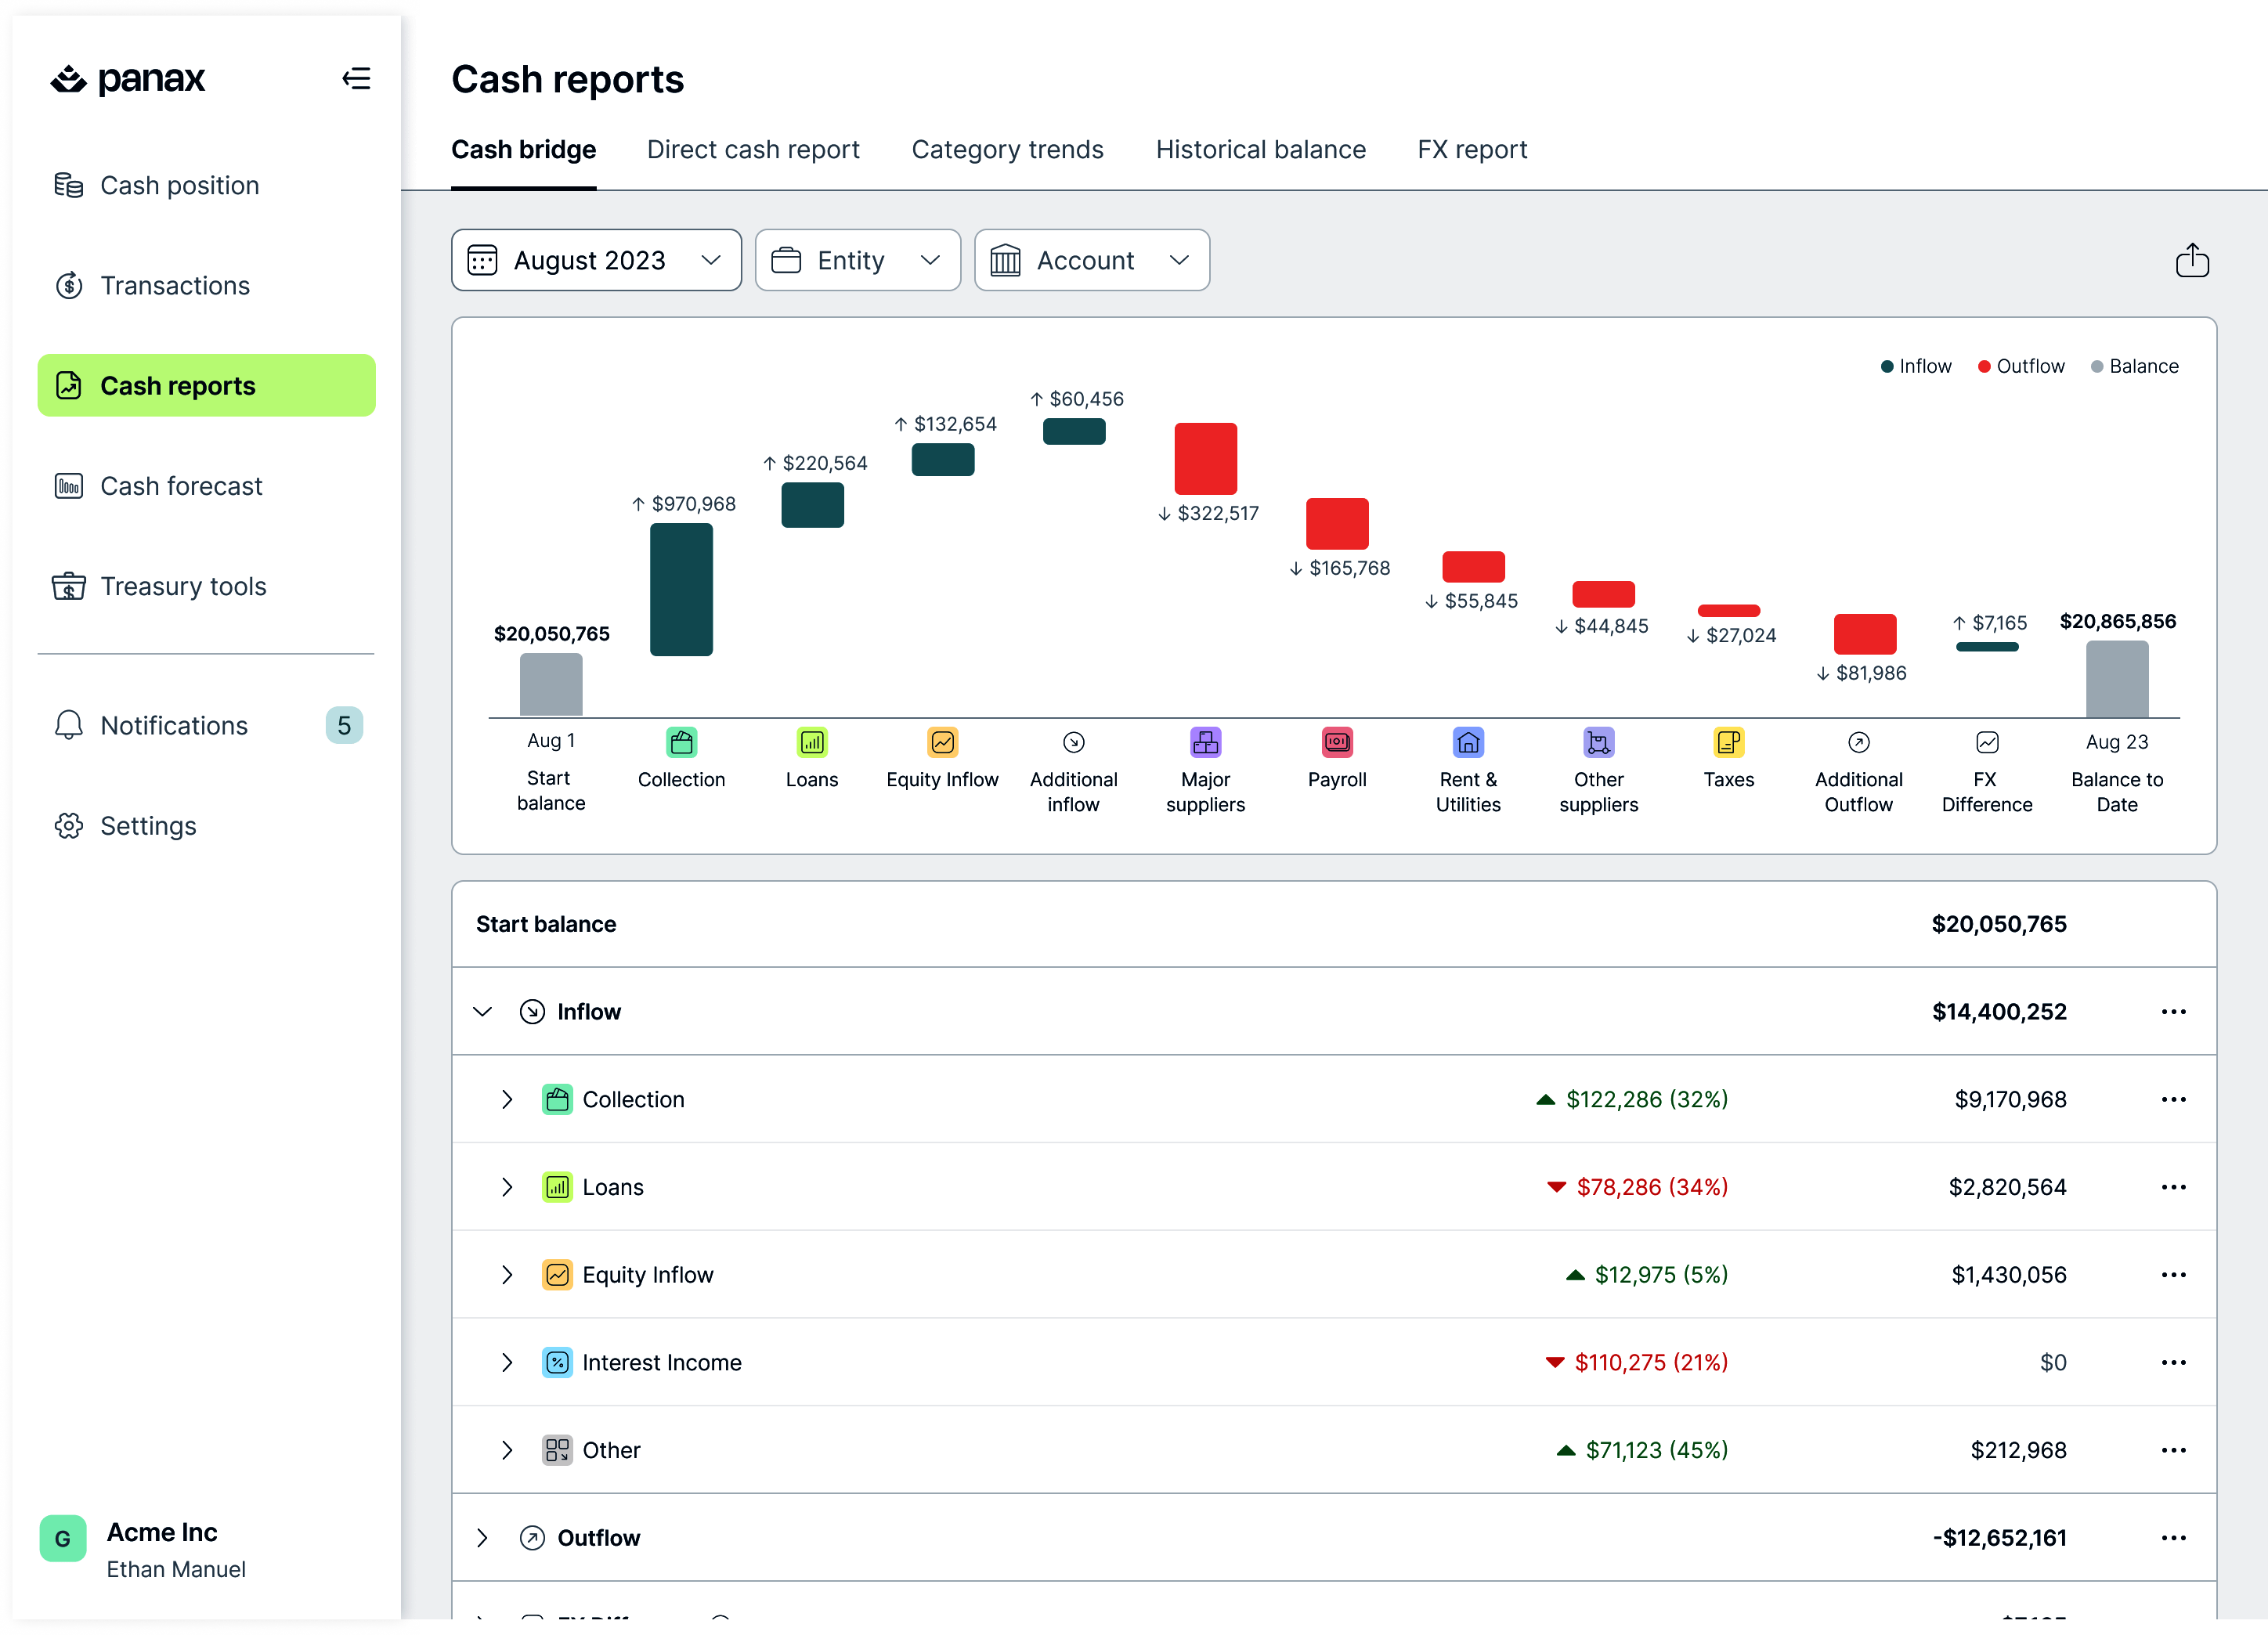Click the export share icon
This screenshot has width=2268, height=1635.
tap(2192, 260)
